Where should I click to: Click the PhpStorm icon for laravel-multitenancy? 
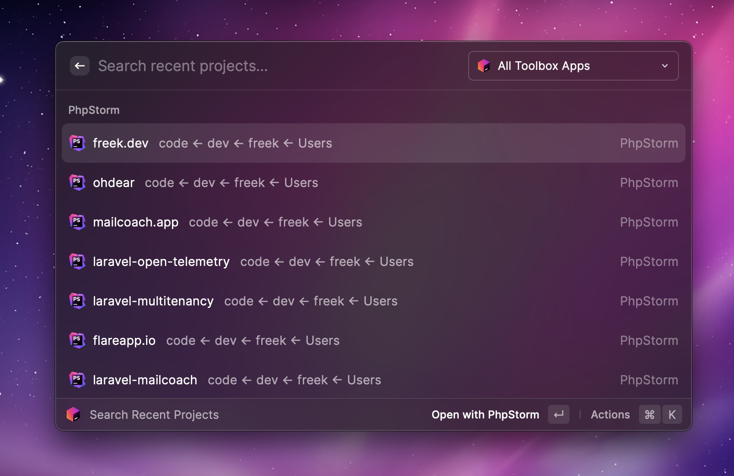pyautogui.click(x=77, y=301)
